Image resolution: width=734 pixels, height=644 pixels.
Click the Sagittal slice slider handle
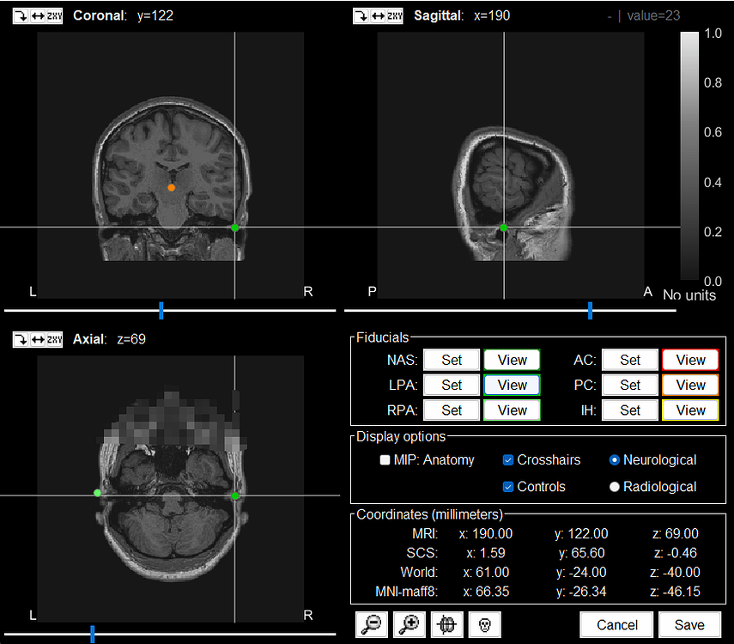click(590, 311)
